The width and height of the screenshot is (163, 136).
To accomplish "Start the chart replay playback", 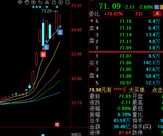I will coord(33,2).
